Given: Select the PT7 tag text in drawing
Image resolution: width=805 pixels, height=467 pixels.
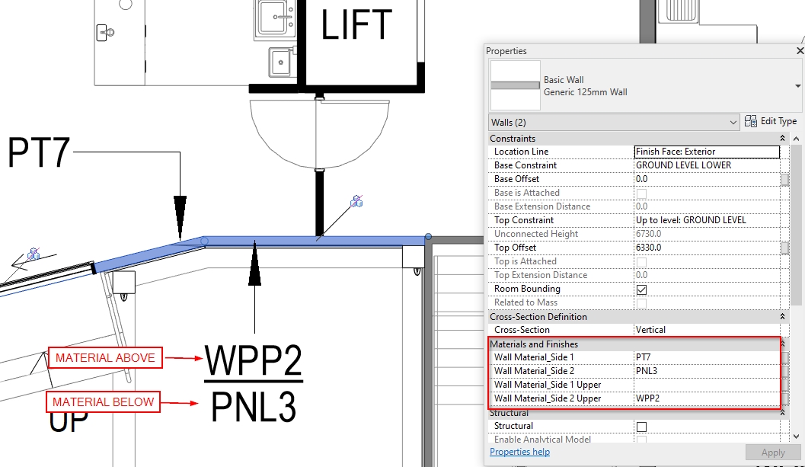Looking at the screenshot, I should 39,152.
